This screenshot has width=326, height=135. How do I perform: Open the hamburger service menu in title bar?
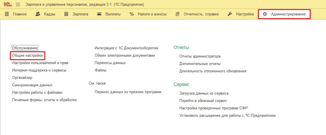coord(18,4)
